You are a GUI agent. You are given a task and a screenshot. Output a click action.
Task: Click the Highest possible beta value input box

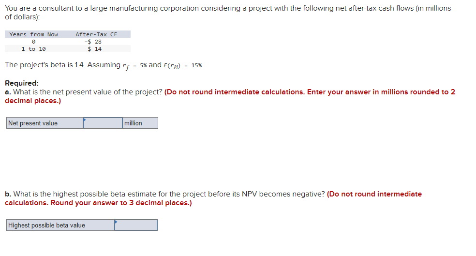(x=136, y=225)
